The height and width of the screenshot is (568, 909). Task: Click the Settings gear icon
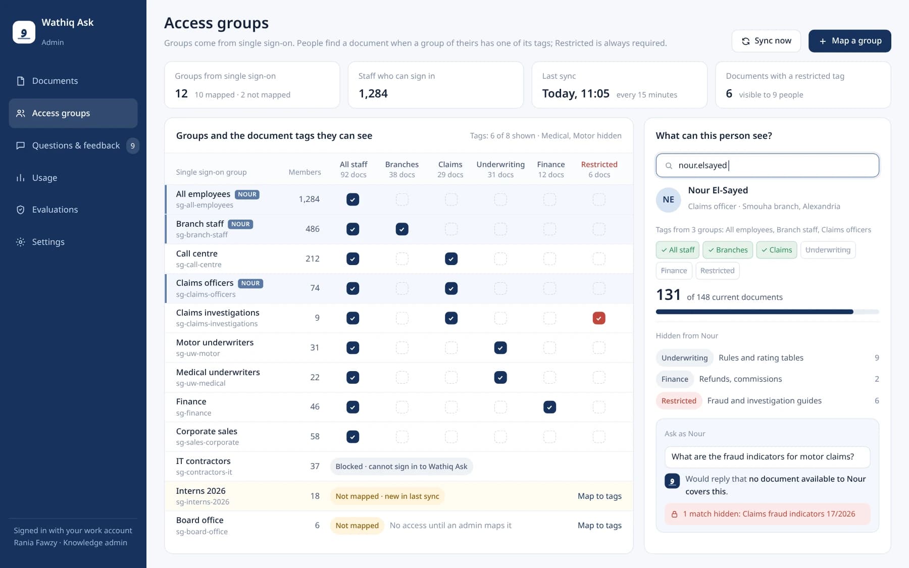point(21,242)
